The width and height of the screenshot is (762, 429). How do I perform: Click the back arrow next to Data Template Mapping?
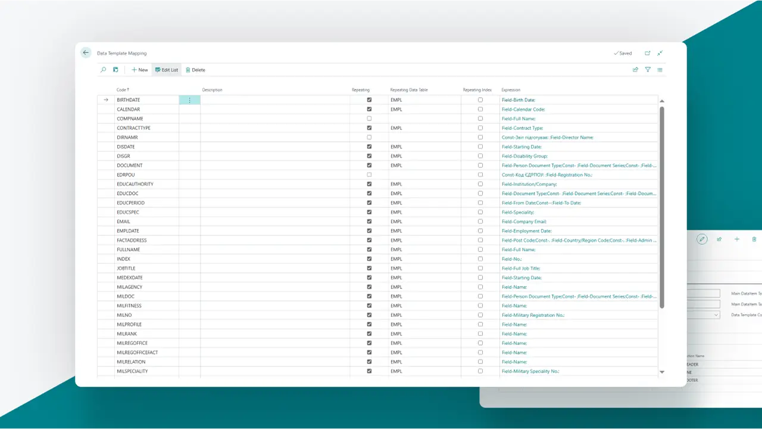(86, 52)
